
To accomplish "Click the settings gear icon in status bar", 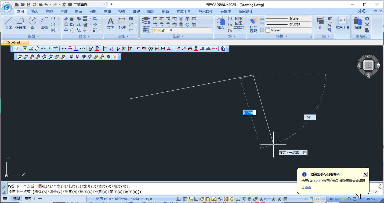I will click(331, 199).
